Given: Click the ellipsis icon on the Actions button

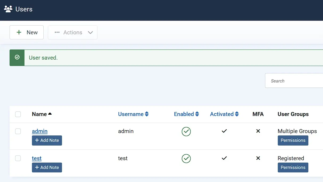Looking at the screenshot, I should (x=57, y=32).
